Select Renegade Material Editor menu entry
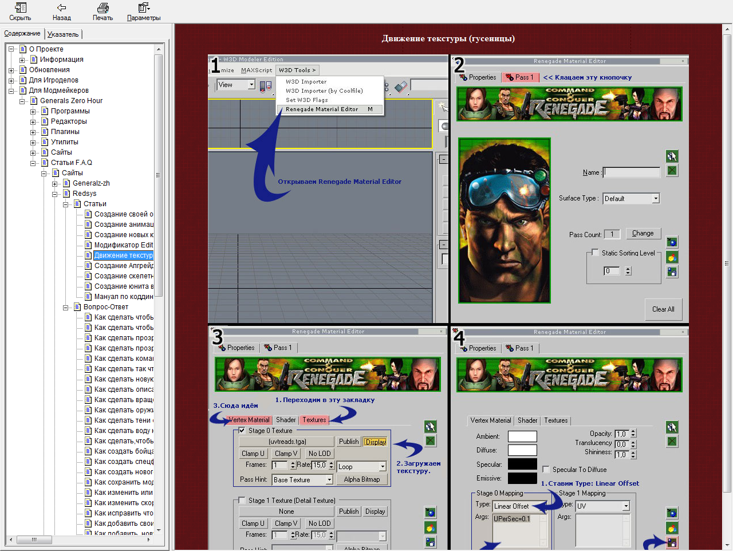733x551 pixels. point(322,109)
